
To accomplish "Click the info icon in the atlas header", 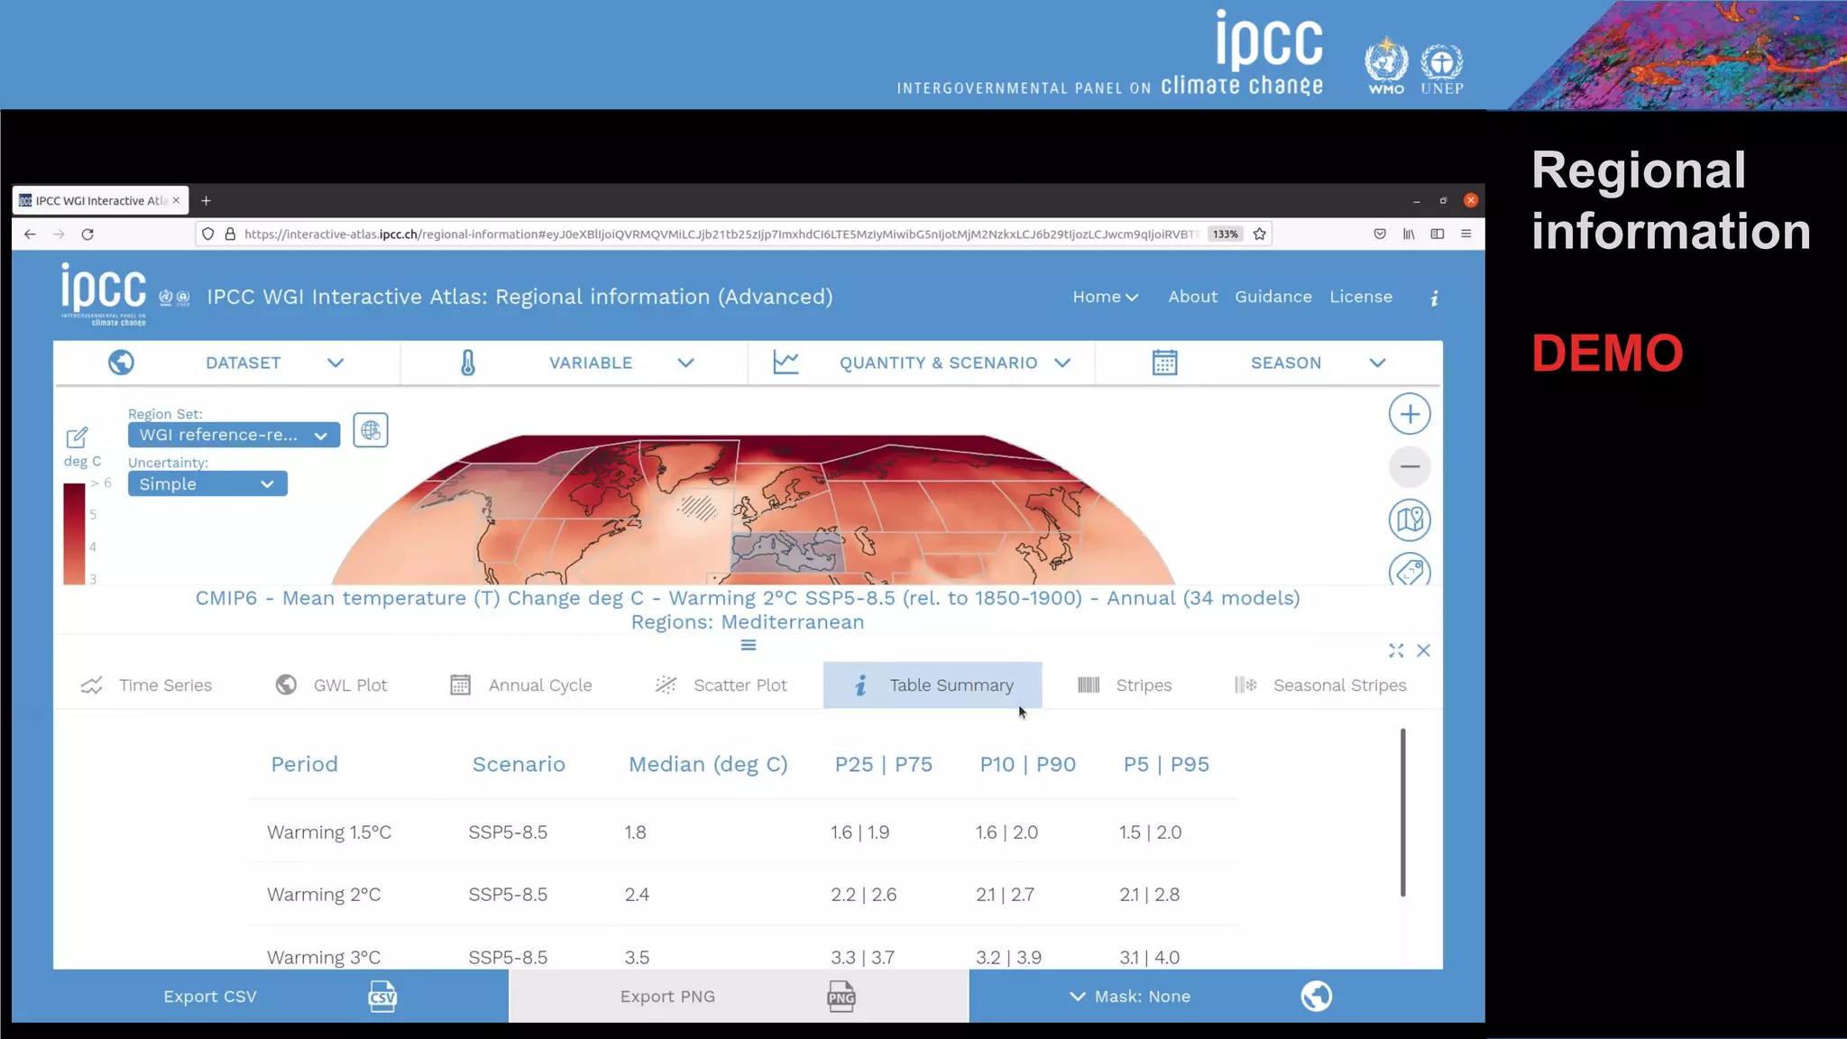I will (x=1434, y=298).
